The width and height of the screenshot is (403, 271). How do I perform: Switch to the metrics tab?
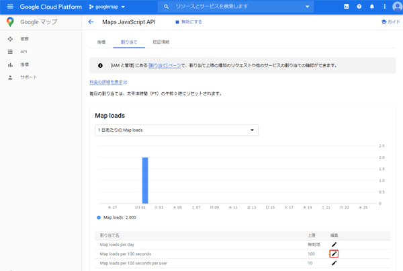pyautogui.click(x=101, y=42)
